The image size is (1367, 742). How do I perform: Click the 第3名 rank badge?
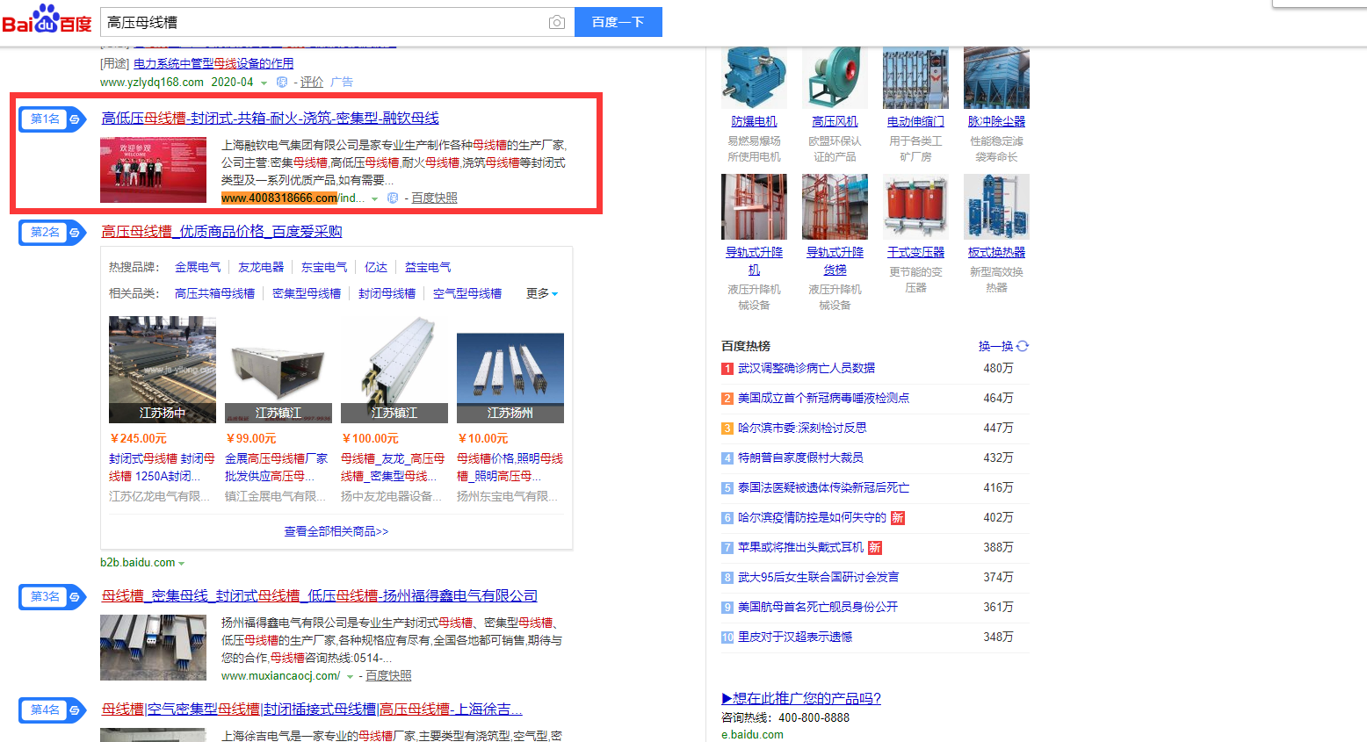coord(52,597)
